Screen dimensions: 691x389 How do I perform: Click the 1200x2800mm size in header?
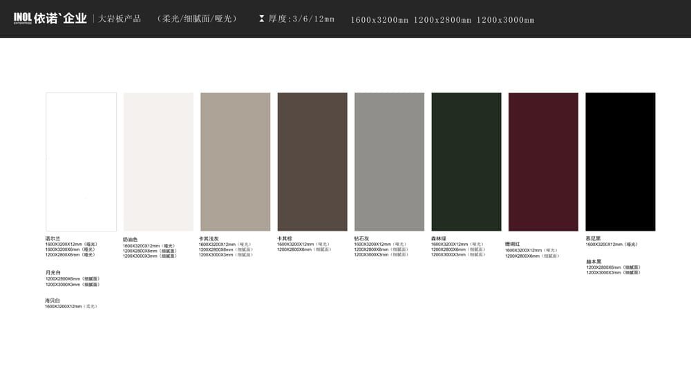[x=442, y=20]
